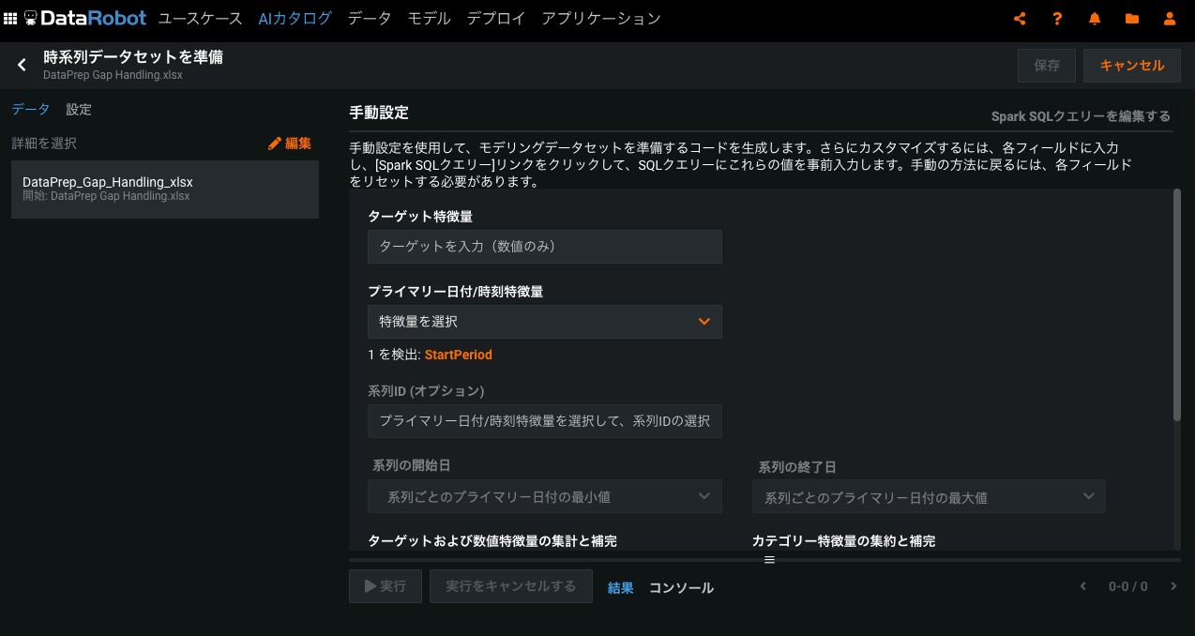Image resolution: width=1195 pixels, height=636 pixels.
Task: Expand the プライマリー日付/時刻特徴量 dropdown
Action: [544, 322]
